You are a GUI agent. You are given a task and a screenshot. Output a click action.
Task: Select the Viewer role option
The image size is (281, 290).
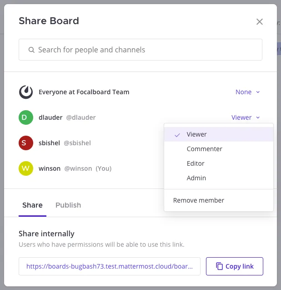tap(219, 134)
